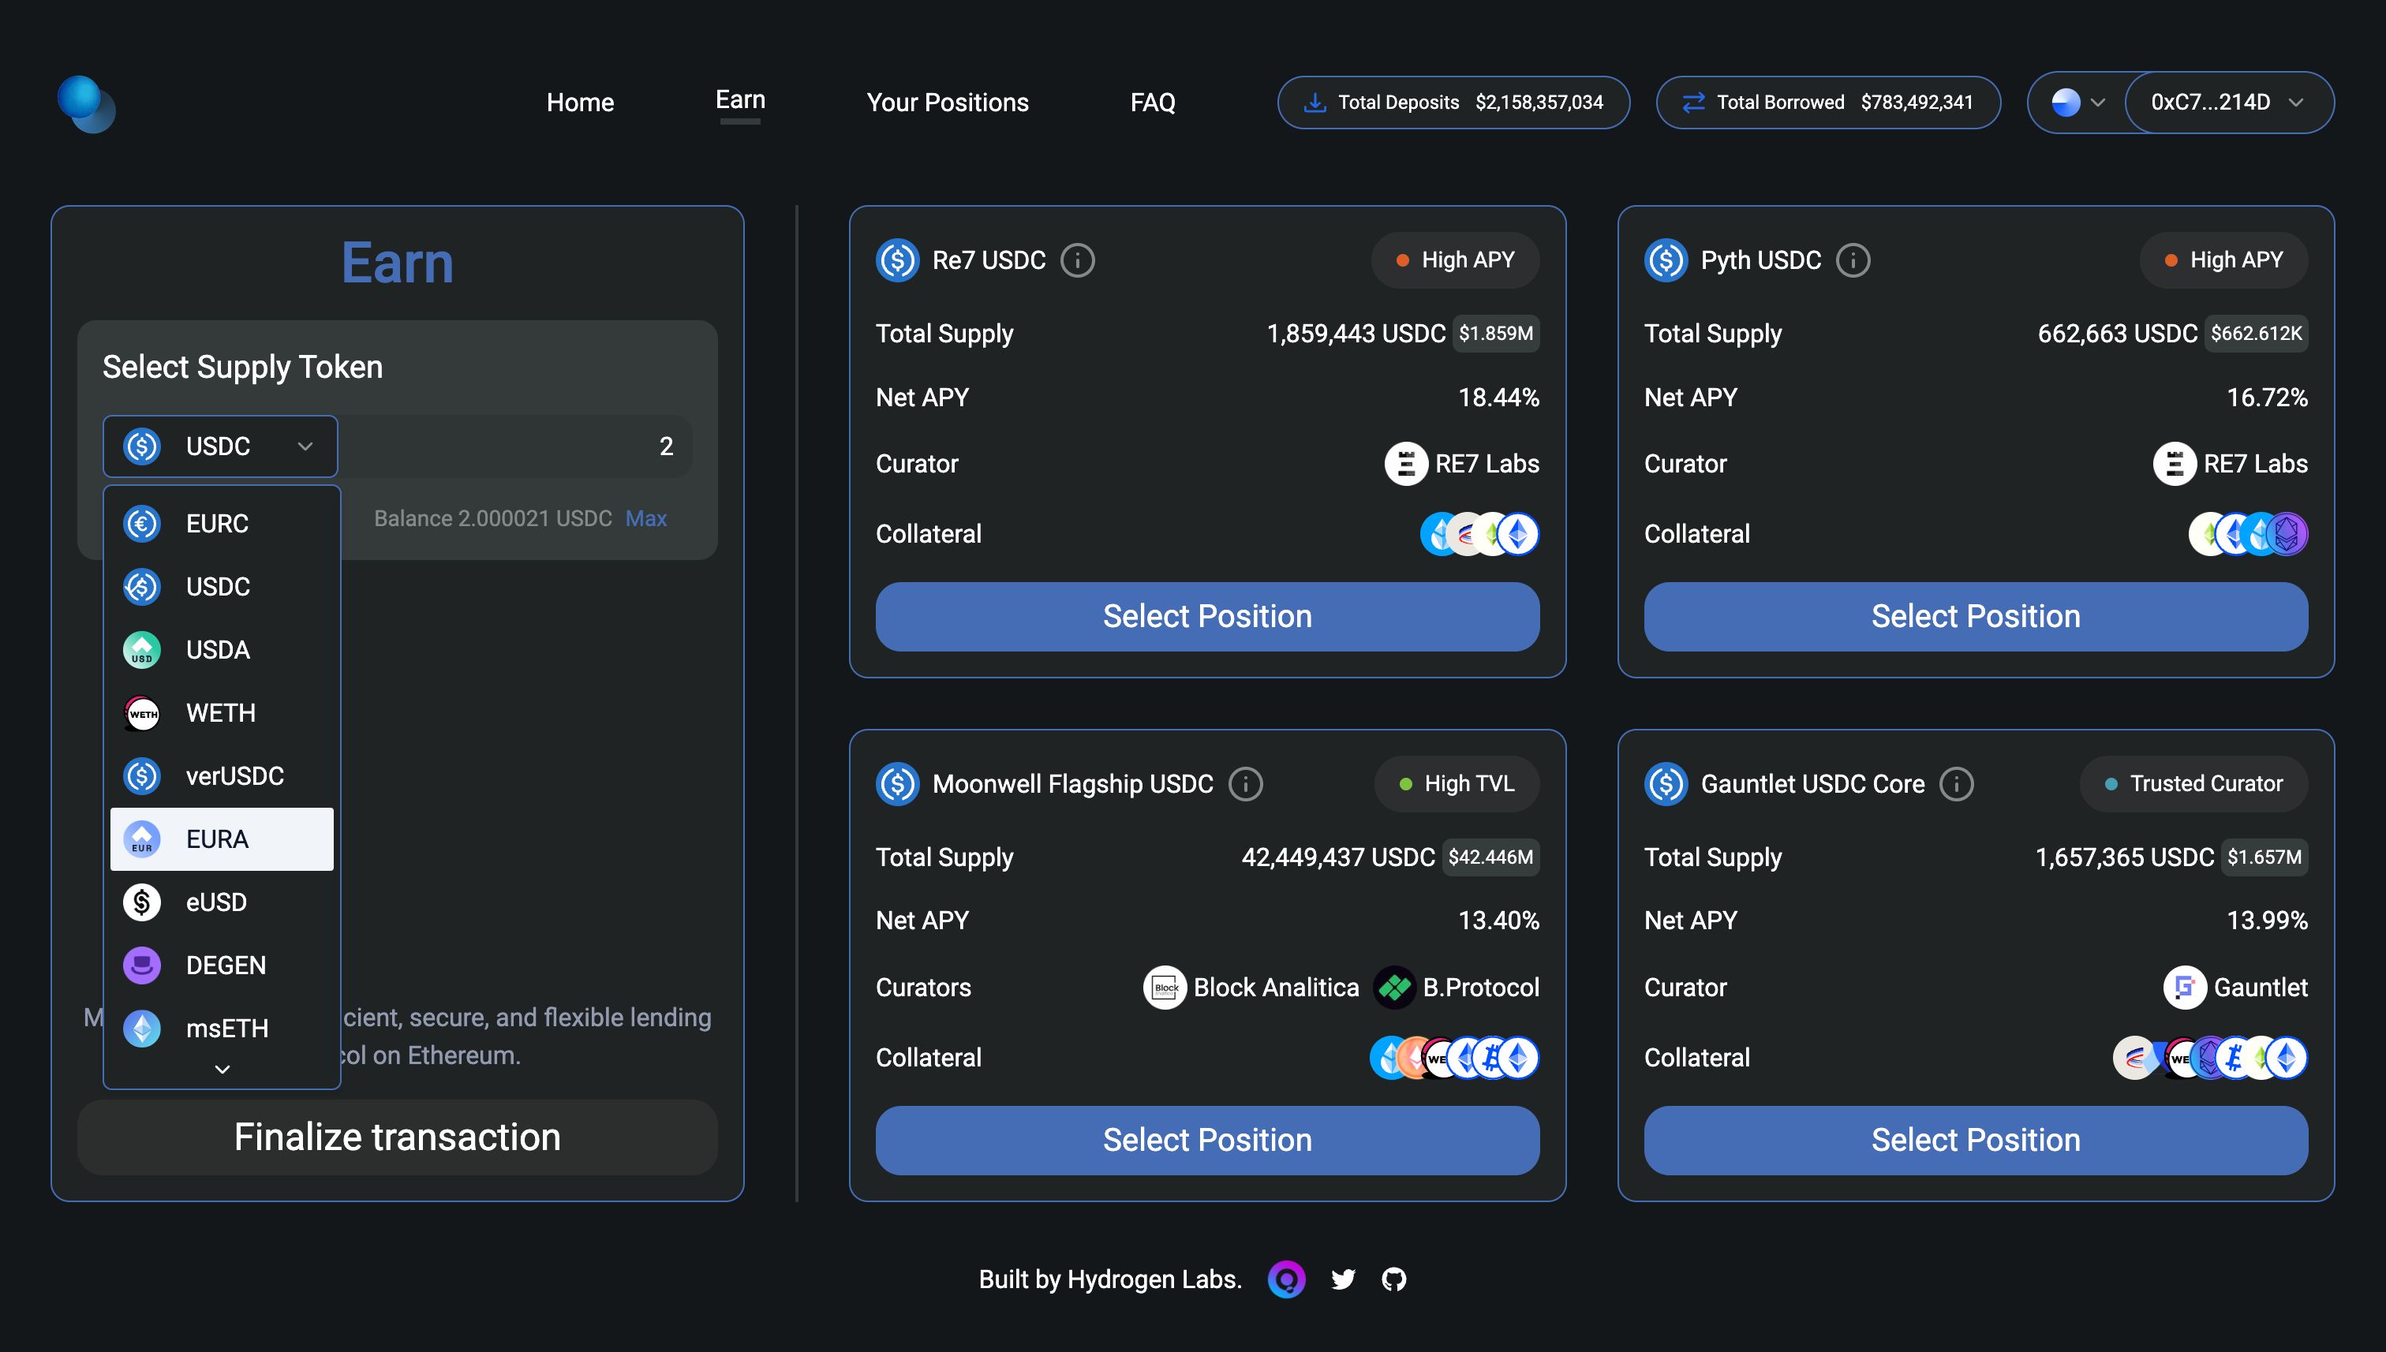Image resolution: width=2386 pixels, height=1352 pixels.
Task: Open the USDC supply token dropdown
Action: click(x=220, y=446)
